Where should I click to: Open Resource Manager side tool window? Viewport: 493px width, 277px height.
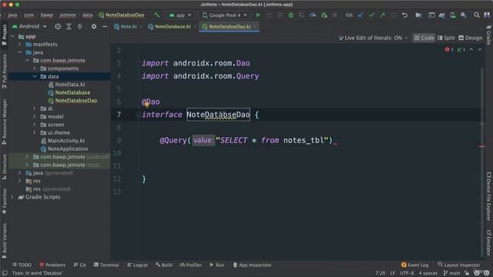(x=4, y=122)
